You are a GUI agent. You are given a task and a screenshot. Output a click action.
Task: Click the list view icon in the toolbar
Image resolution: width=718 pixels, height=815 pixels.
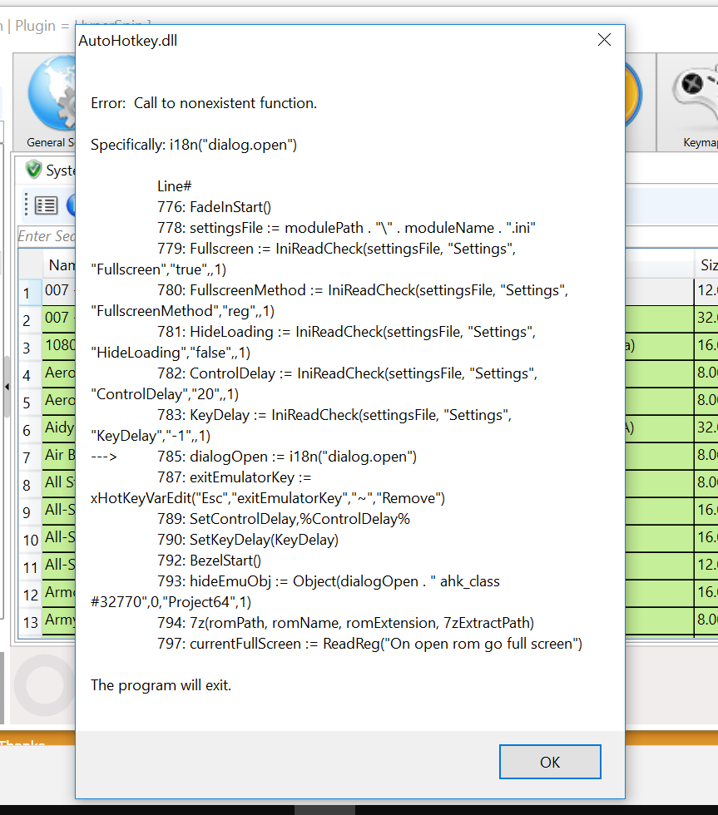(47, 205)
